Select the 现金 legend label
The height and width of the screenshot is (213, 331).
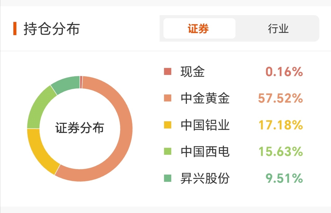[193, 72]
